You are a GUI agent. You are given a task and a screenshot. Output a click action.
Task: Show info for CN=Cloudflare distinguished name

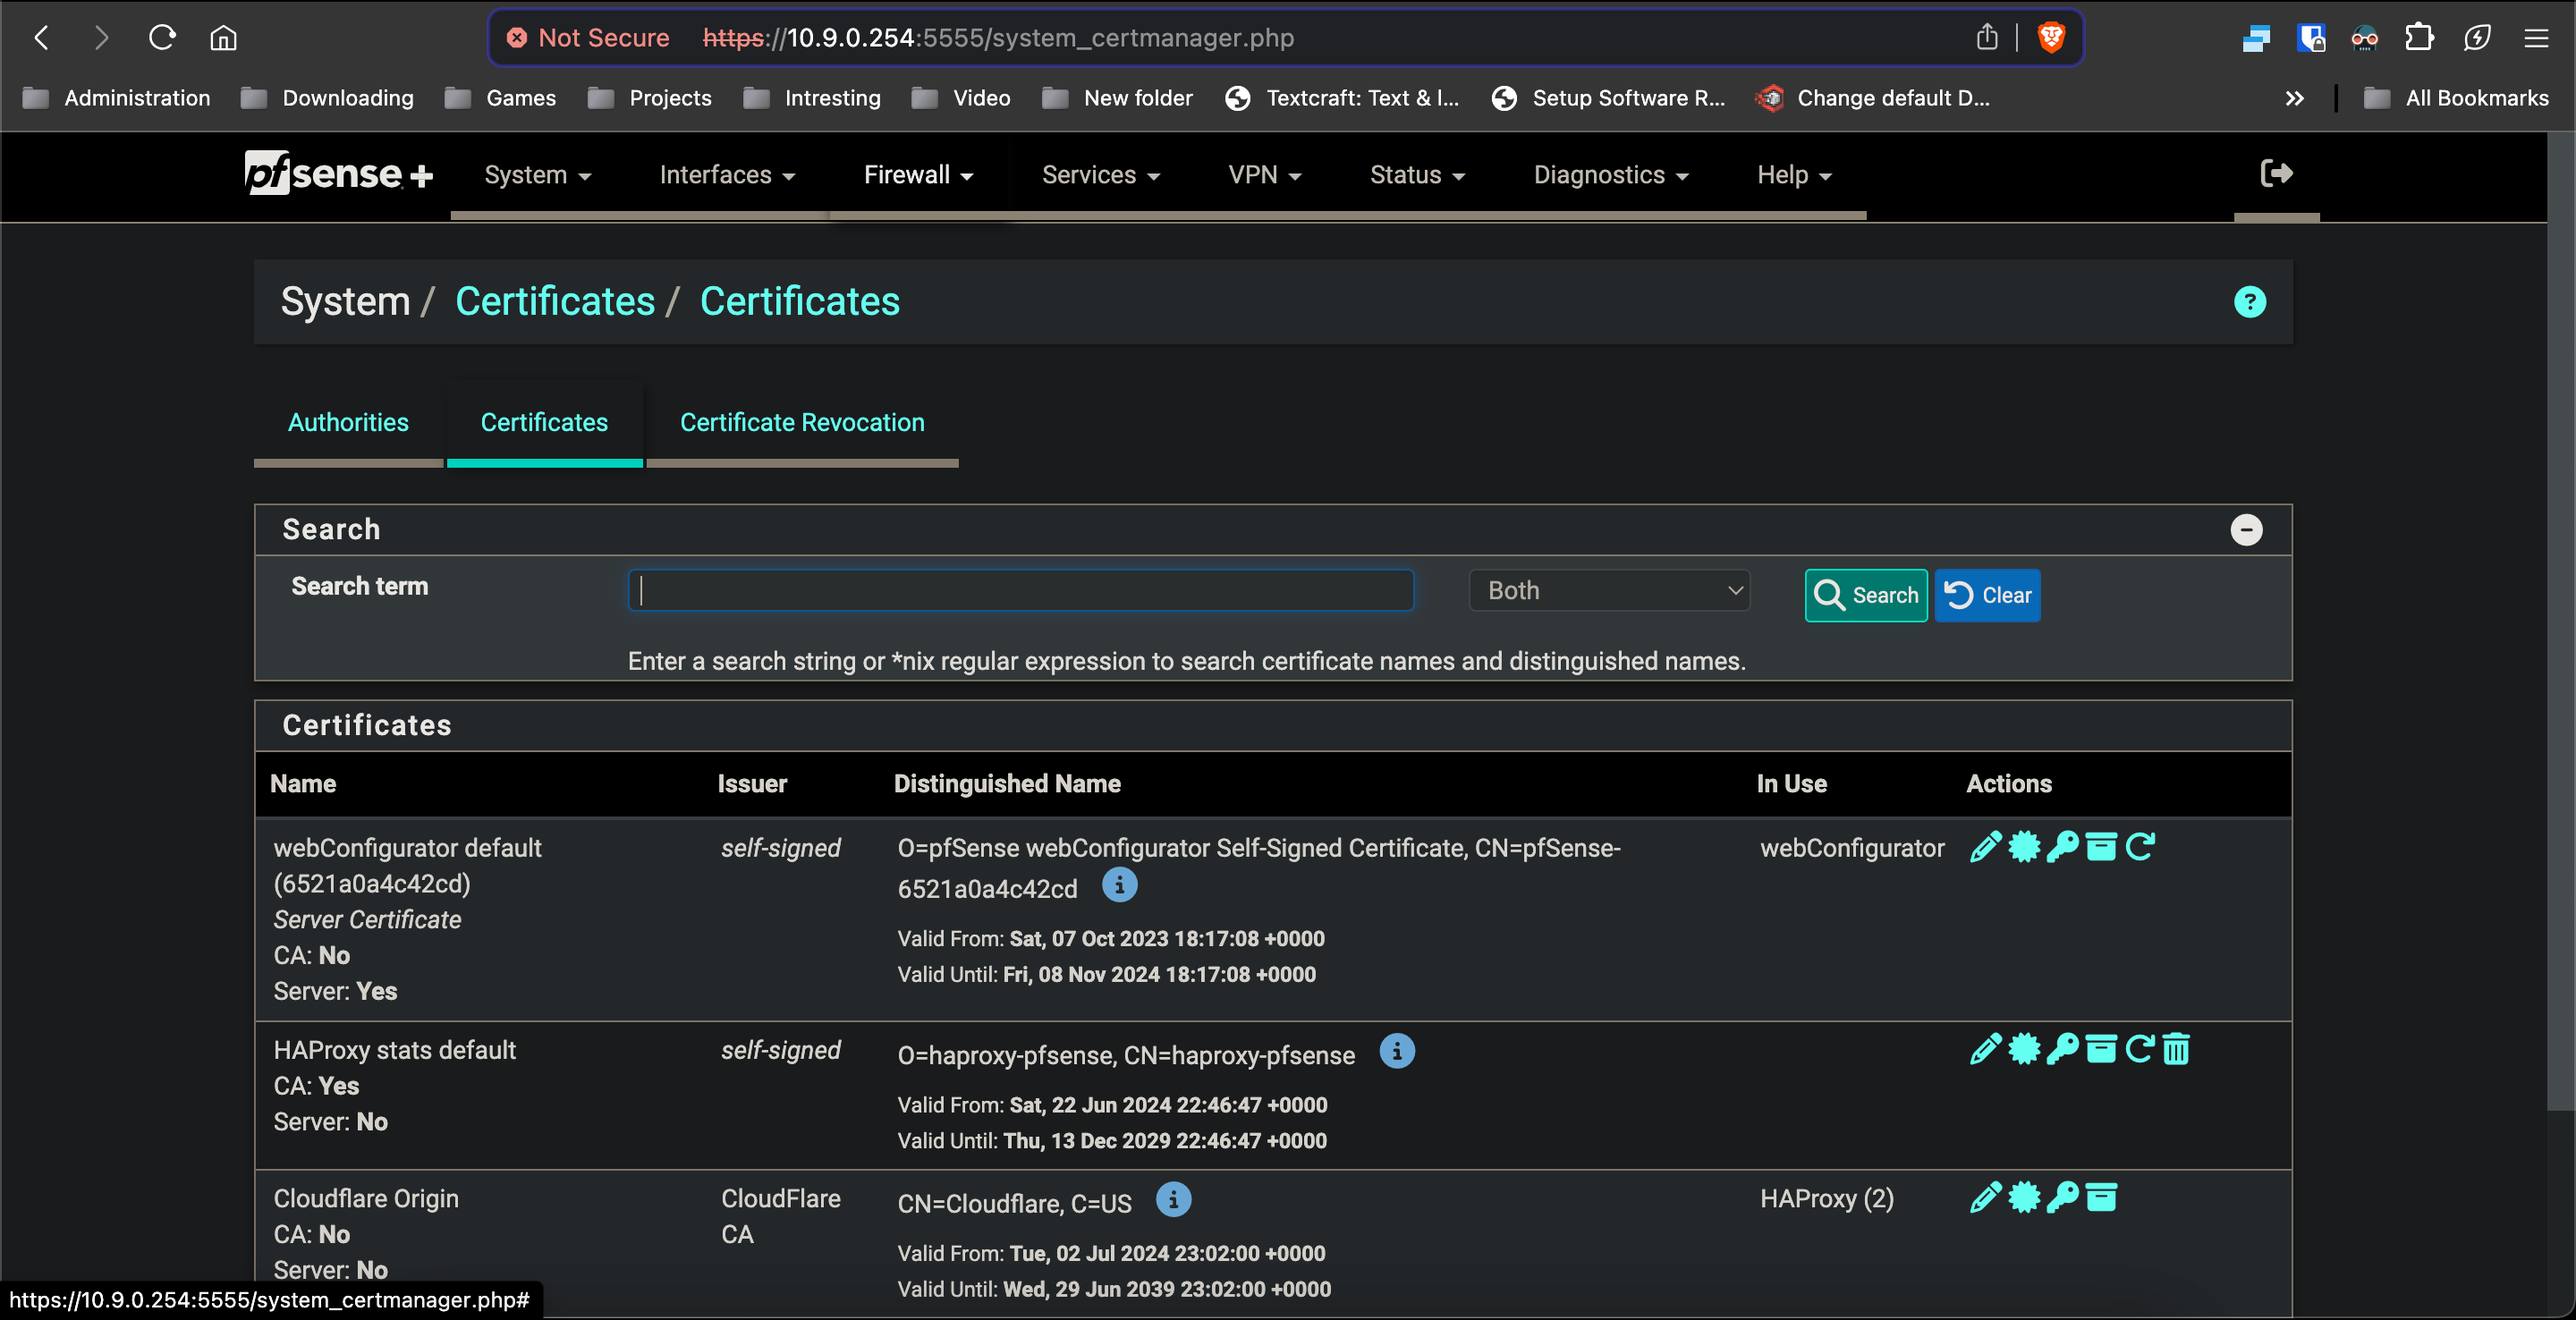point(1173,1199)
